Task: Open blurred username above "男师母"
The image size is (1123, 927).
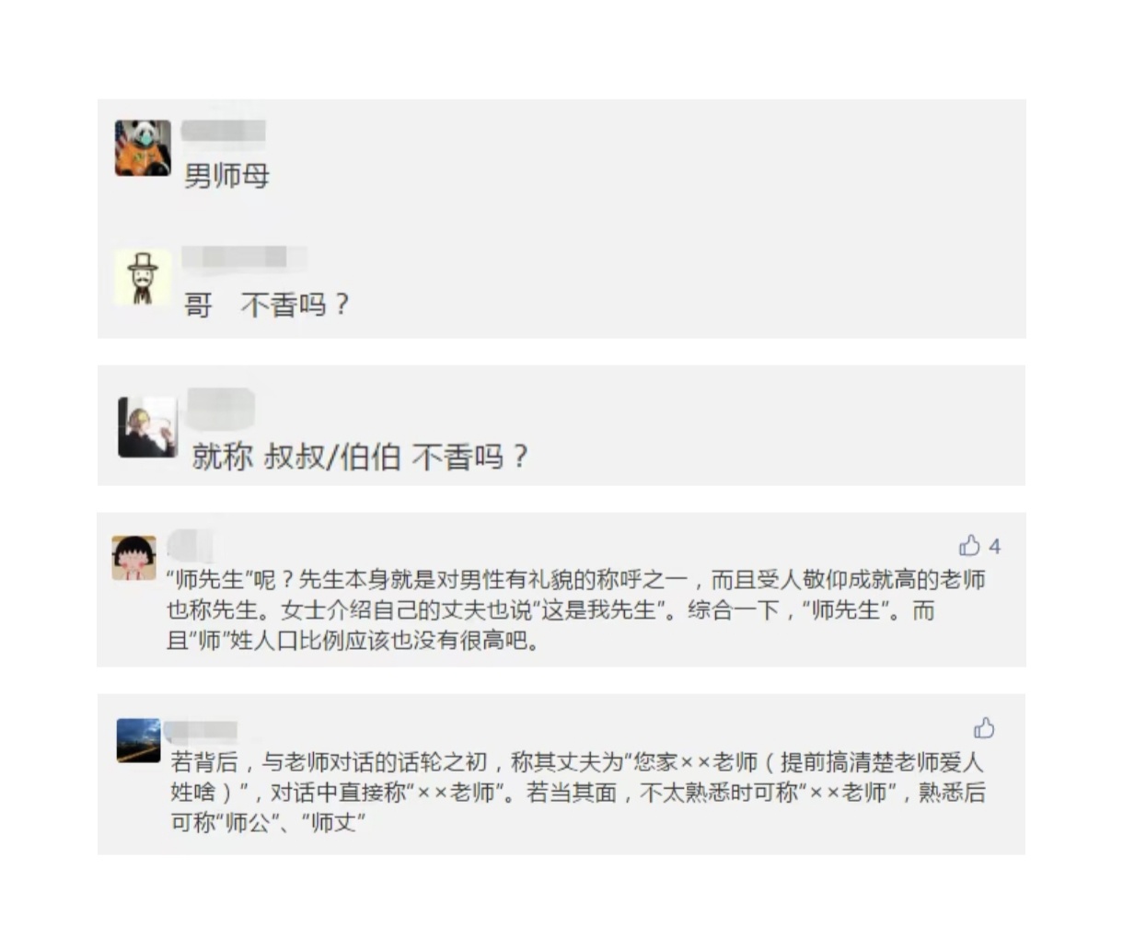Action: [x=224, y=131]
